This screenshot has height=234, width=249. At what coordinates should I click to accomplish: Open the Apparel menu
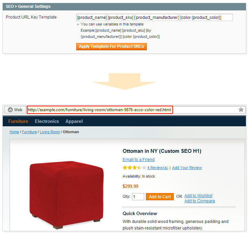point(74,121)
